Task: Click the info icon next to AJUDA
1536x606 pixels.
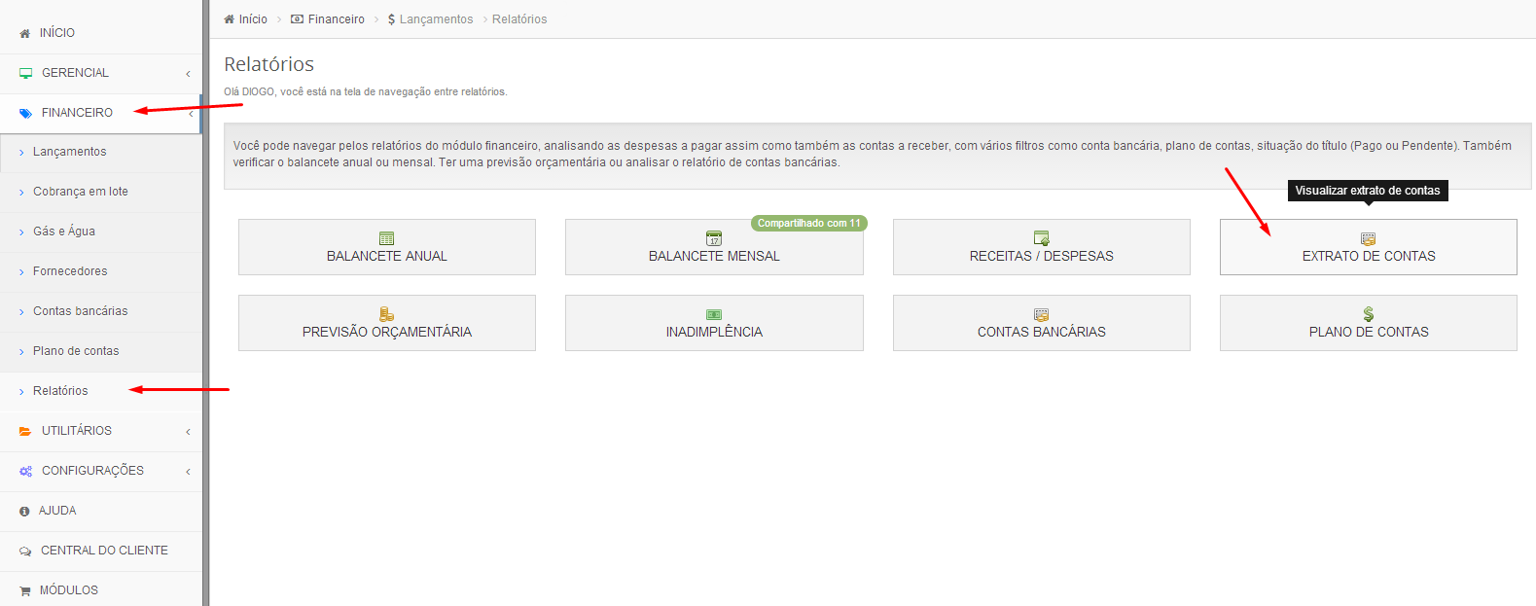Action: [x=24, y=511]
